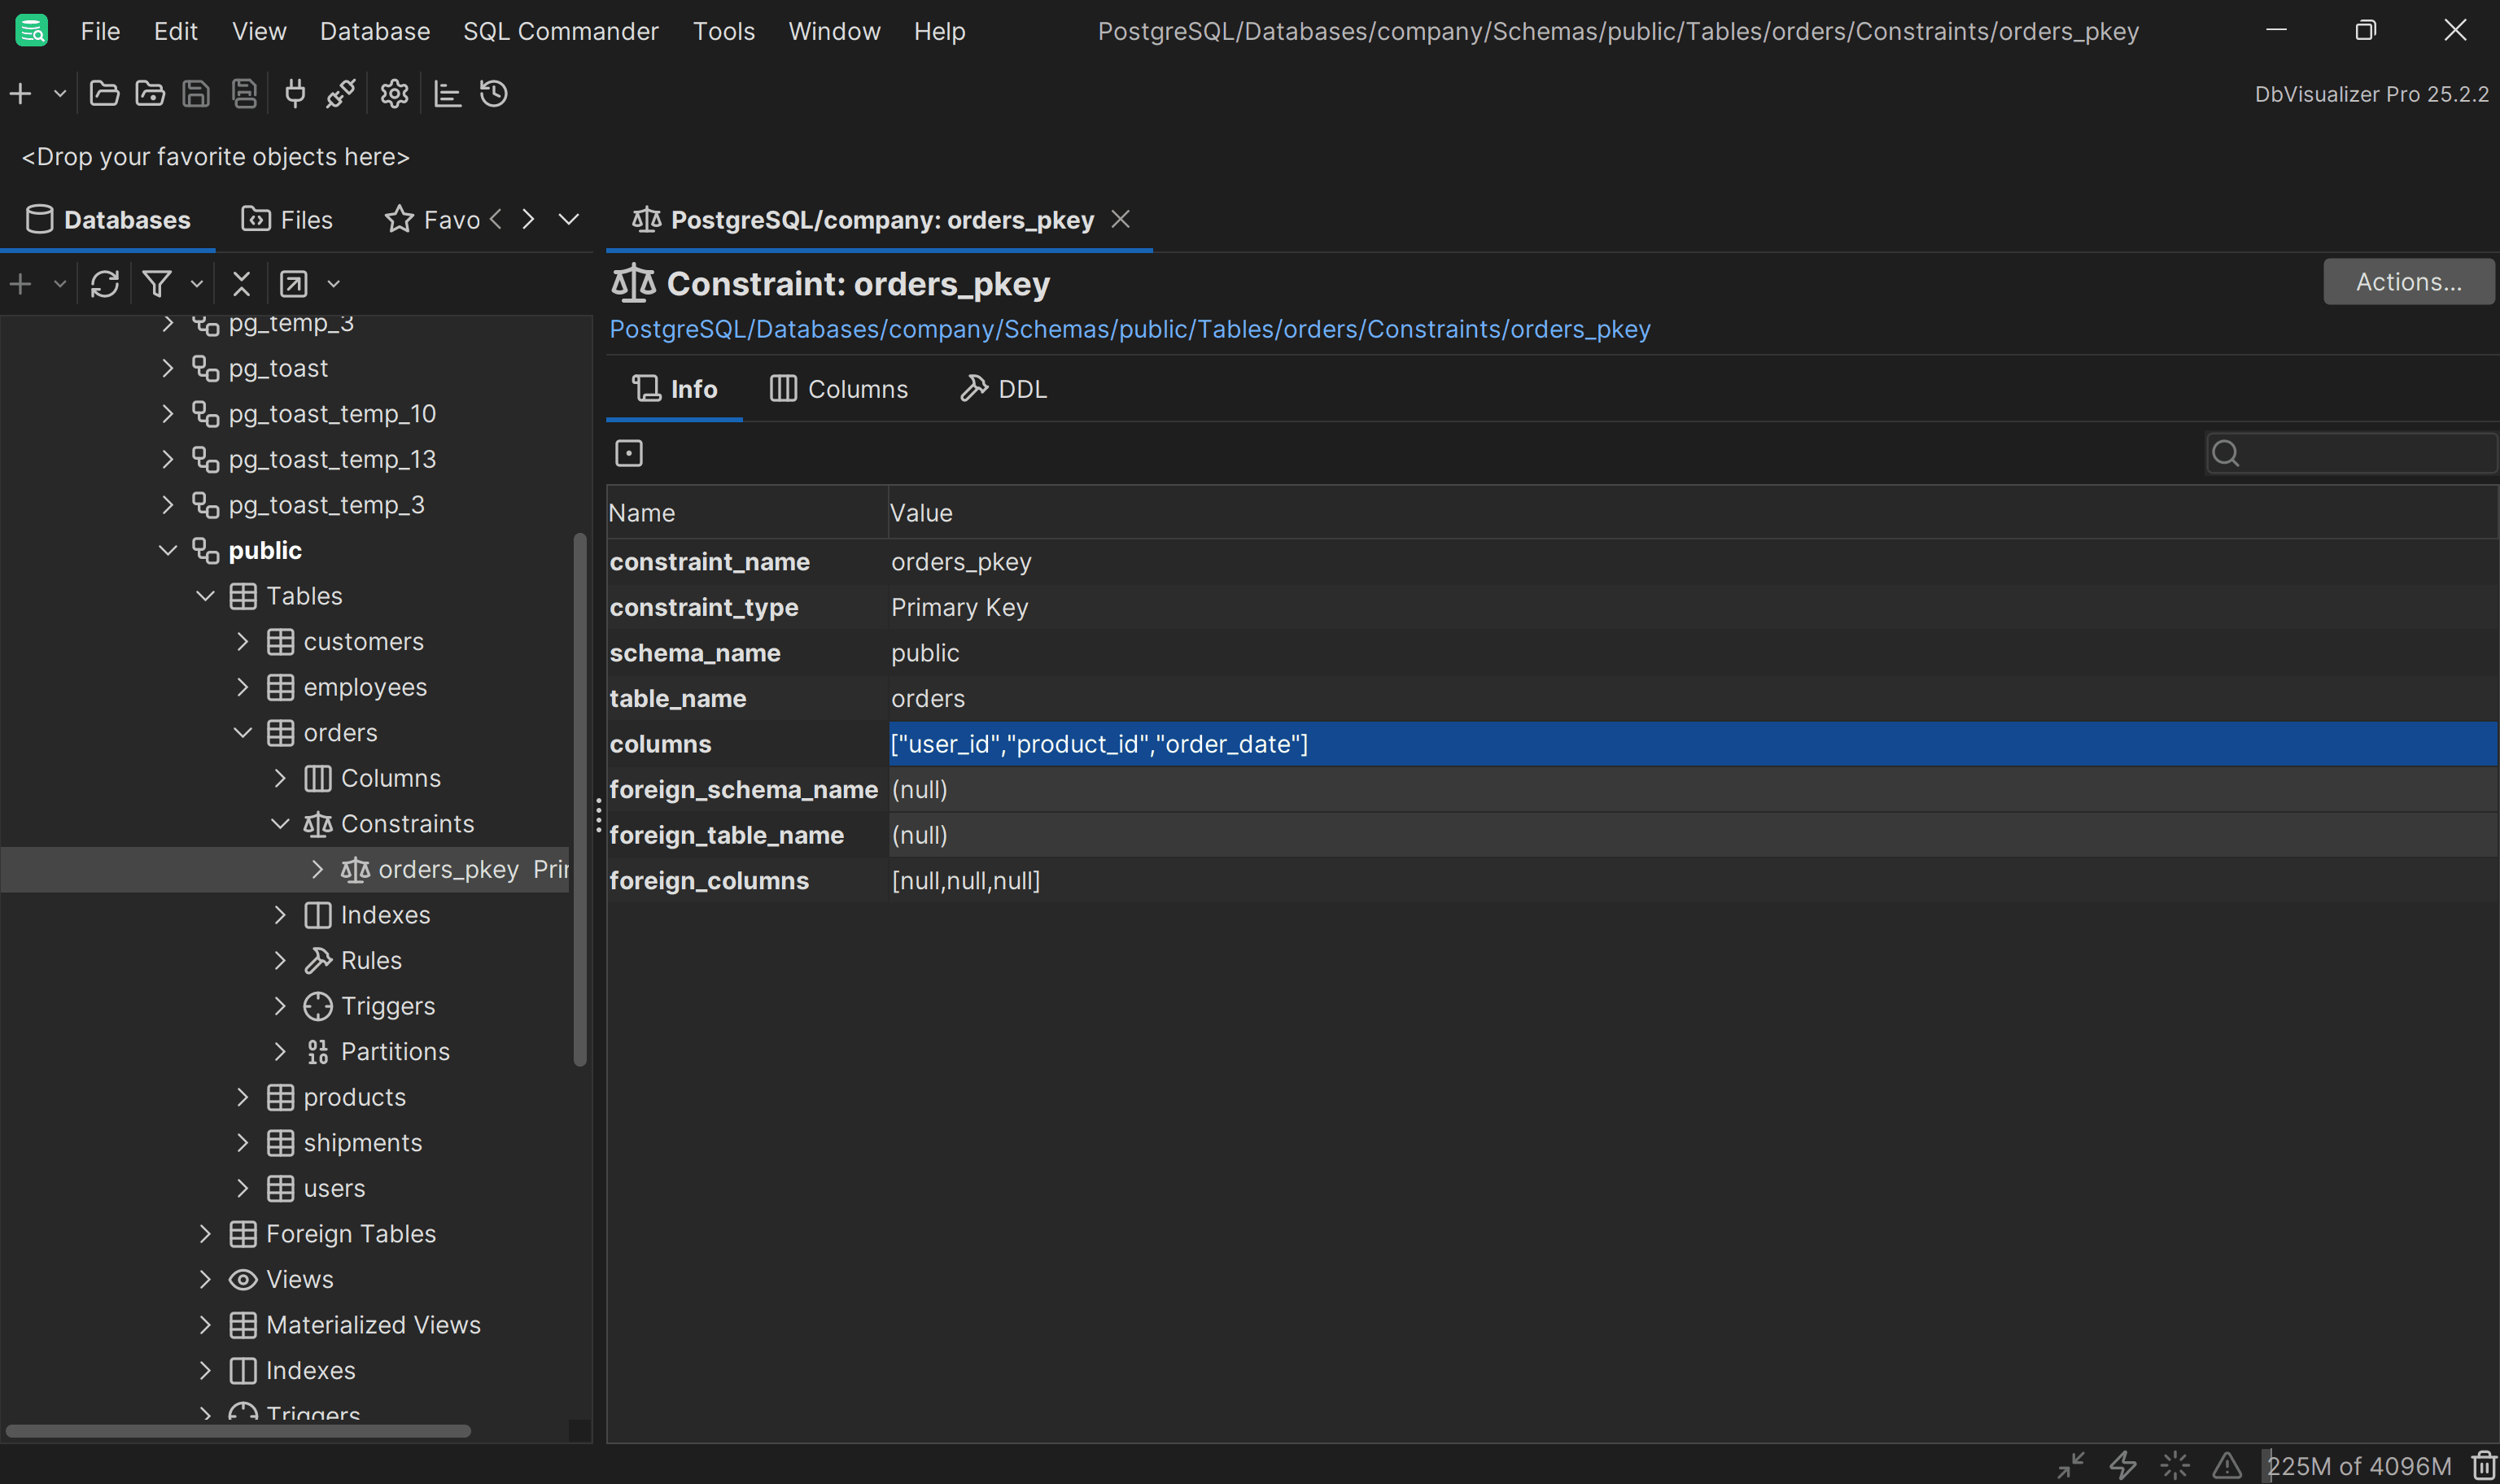Click the create new plus icon in main toolbar
This screenshot has width=2500, height=1484.
21,94
